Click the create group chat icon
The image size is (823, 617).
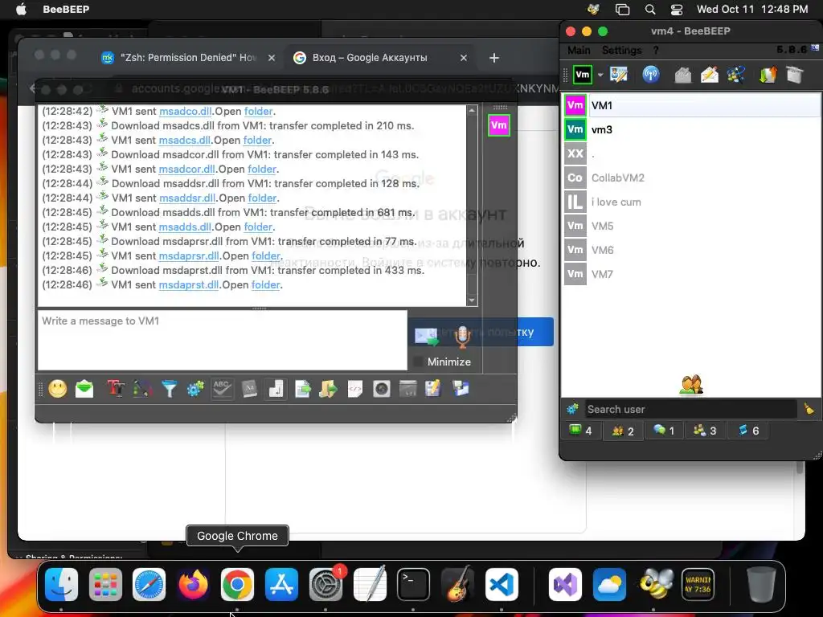(x=736, y=75)
